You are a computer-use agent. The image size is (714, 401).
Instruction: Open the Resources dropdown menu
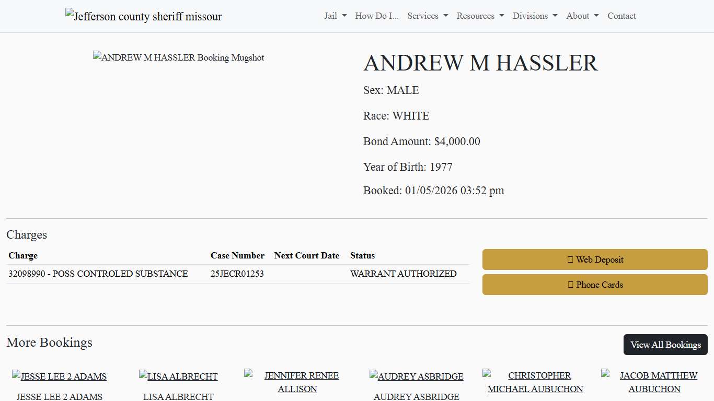pos(479,16)
